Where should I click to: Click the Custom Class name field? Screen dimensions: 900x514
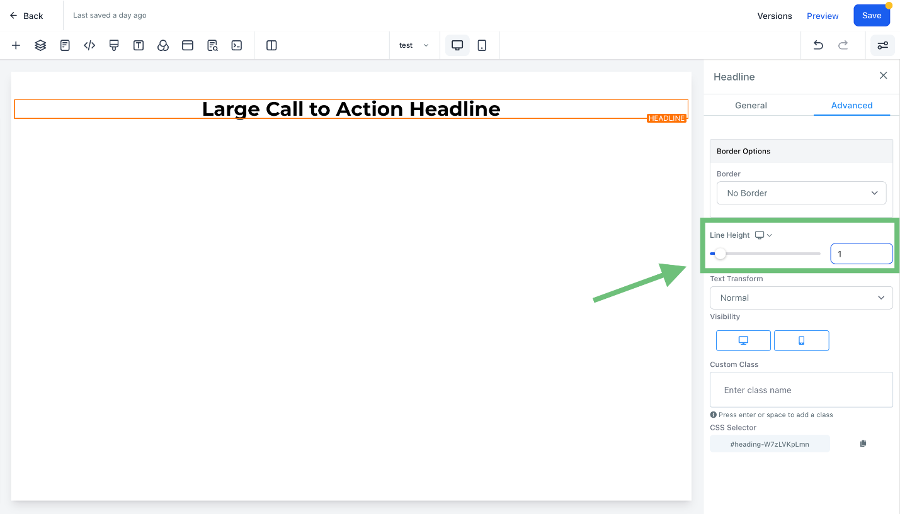click(801, 389)
